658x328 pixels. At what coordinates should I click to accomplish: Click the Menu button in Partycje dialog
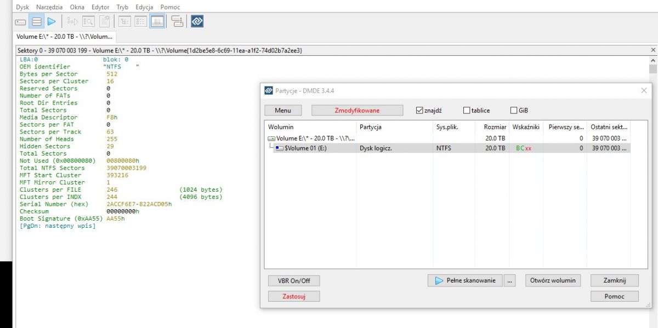coord(283,110)
